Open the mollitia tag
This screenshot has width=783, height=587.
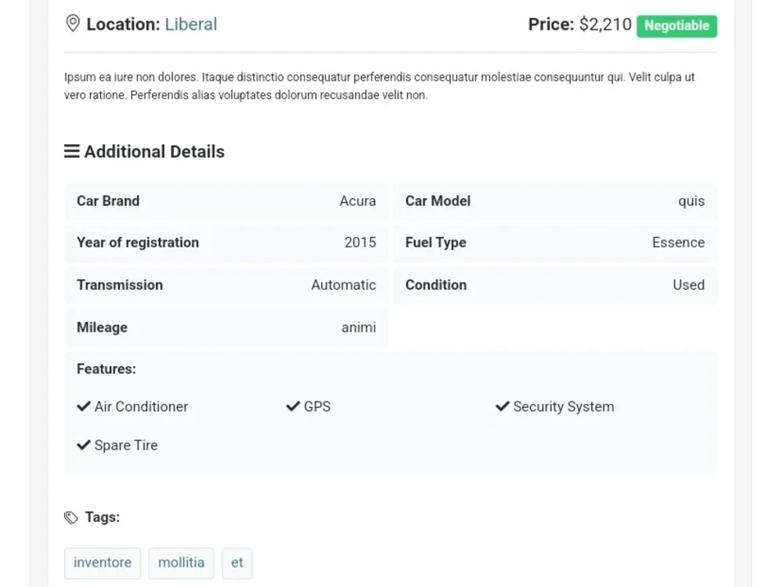coord(182,563)
